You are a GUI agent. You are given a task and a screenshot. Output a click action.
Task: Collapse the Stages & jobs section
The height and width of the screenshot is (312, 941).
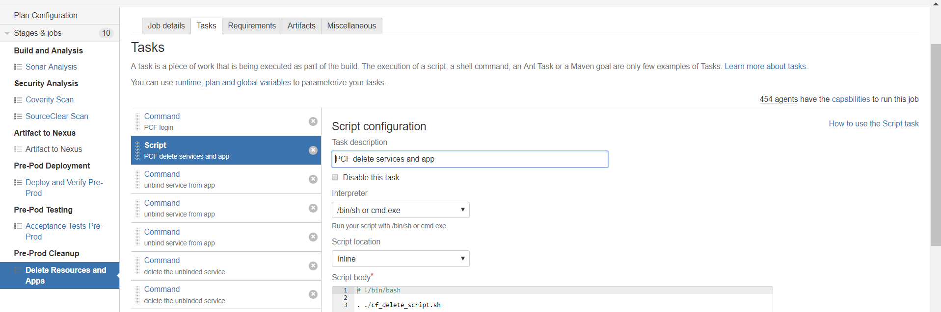[7, 33]
